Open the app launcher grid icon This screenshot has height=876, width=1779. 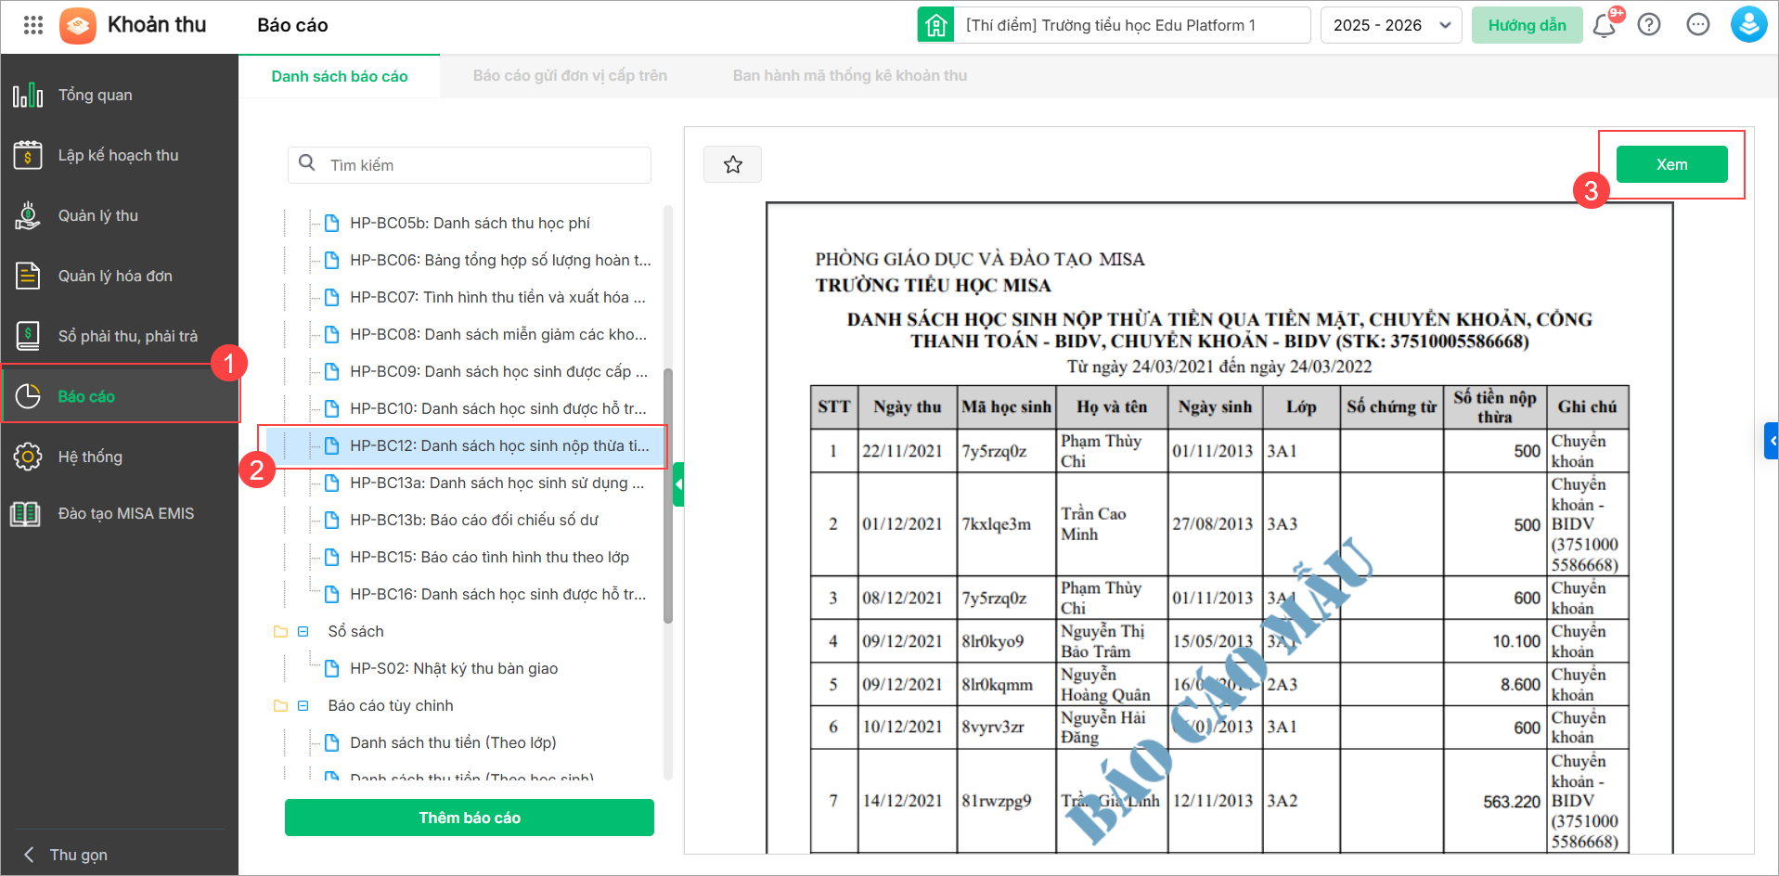33,25
